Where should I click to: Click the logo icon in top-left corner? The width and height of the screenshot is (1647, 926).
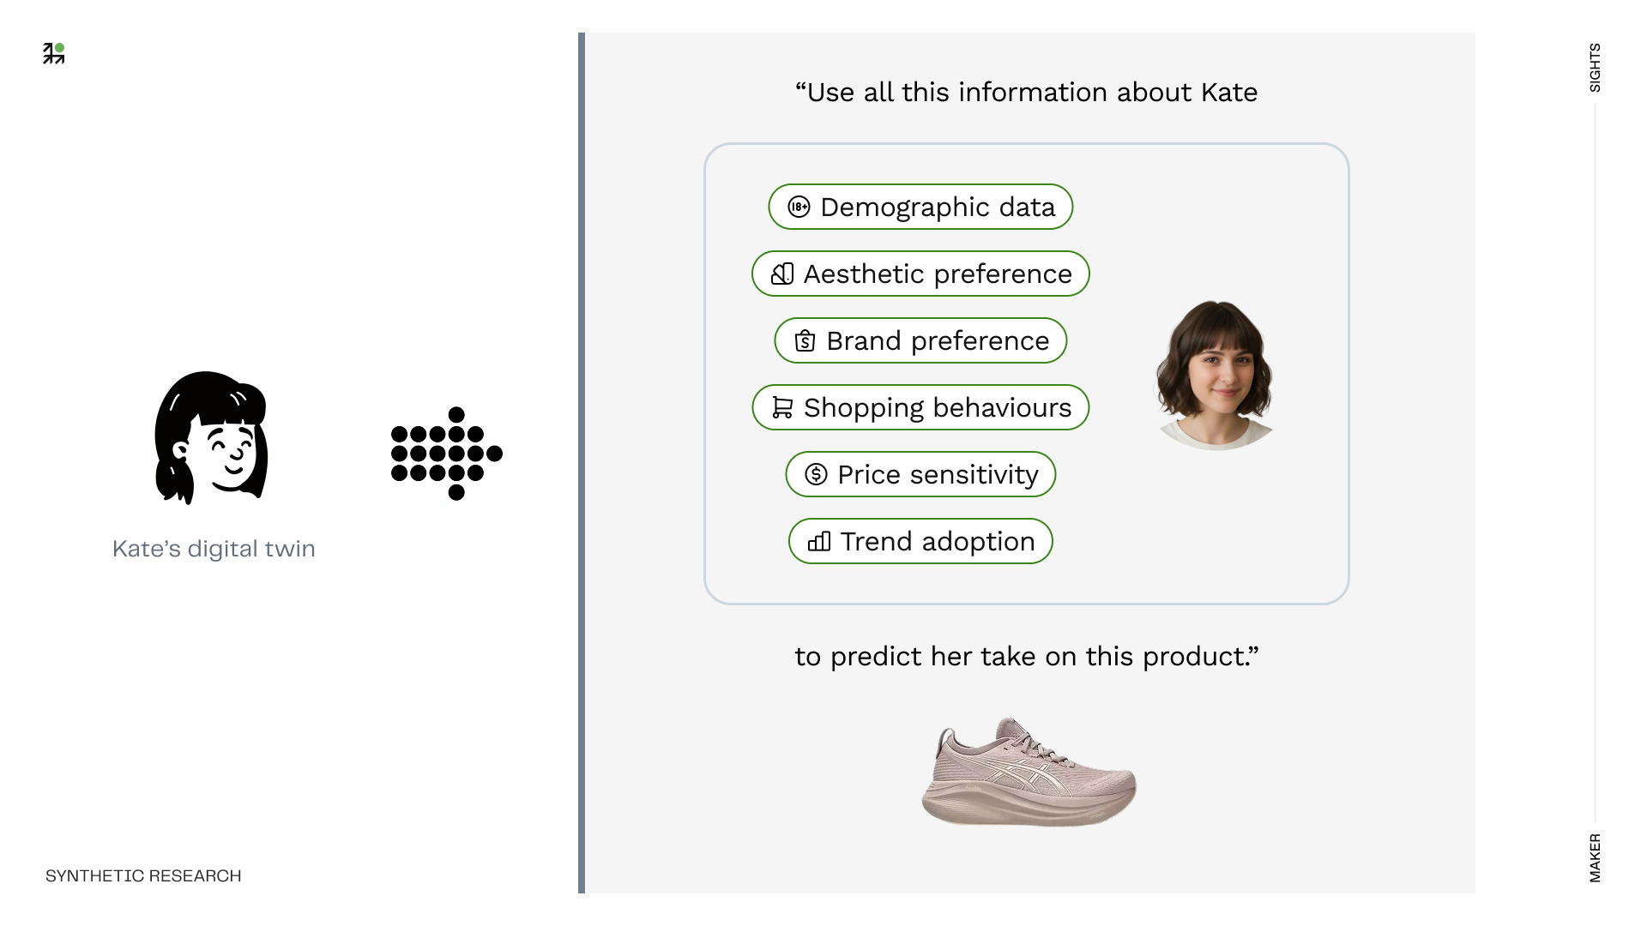click(54, 53)
